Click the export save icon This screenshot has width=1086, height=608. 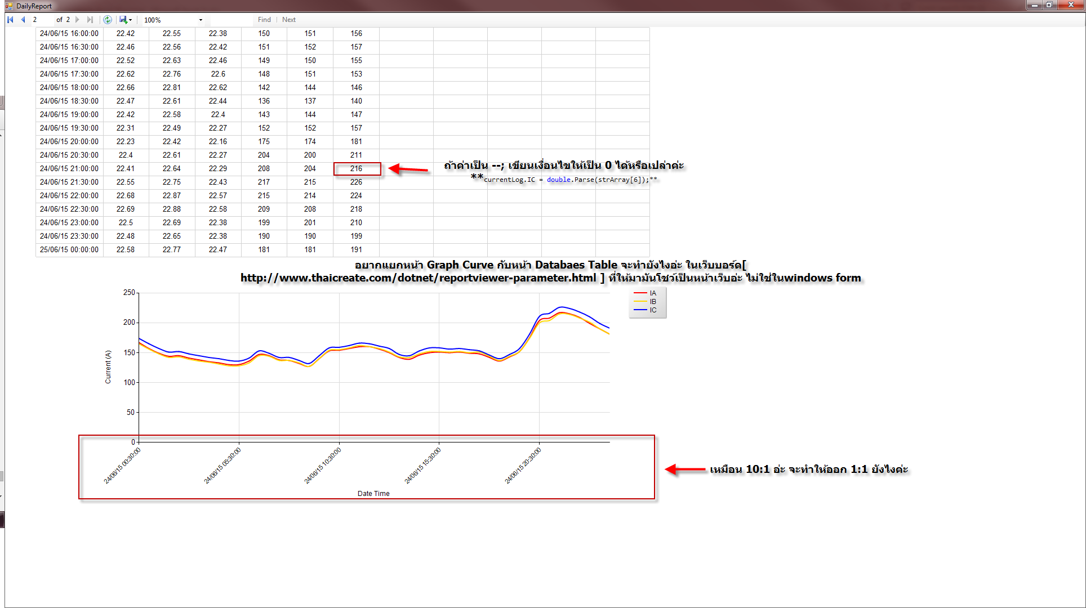(x=123, y=20)
